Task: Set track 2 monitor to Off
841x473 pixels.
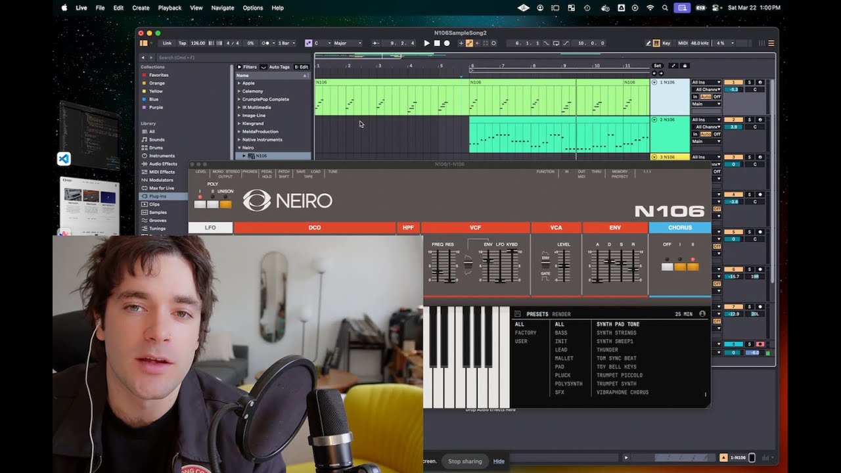Action: (x=717, y=134)
